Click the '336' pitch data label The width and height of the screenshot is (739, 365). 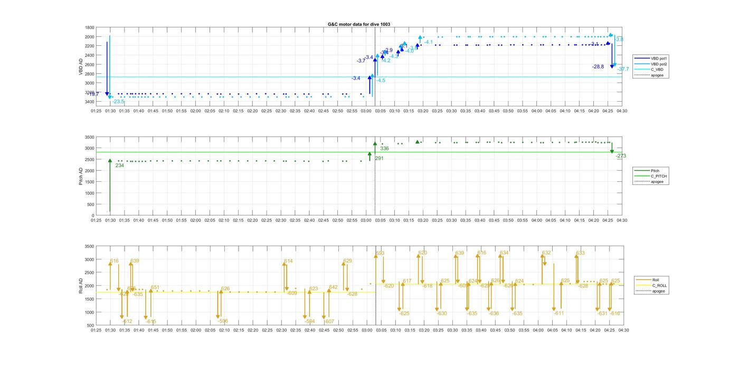[384, 149]
